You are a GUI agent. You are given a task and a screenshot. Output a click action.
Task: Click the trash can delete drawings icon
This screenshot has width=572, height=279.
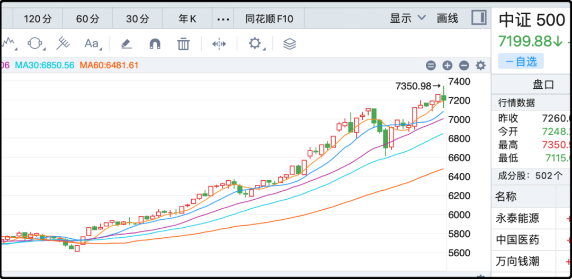(183, 44)
